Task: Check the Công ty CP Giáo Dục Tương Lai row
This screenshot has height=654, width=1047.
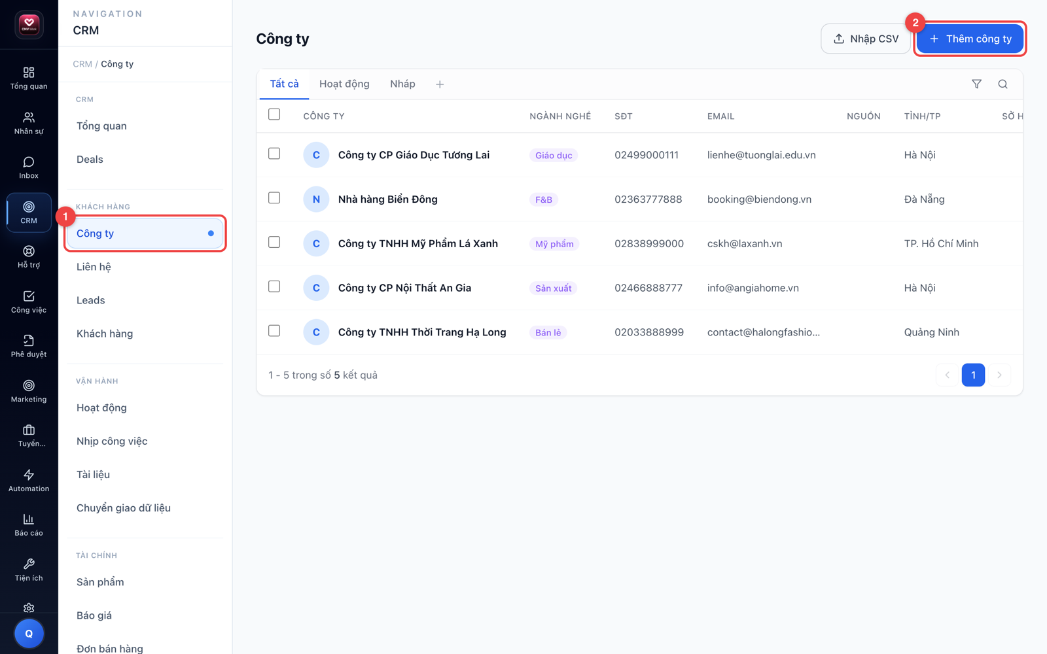Action: click(274, 154)
